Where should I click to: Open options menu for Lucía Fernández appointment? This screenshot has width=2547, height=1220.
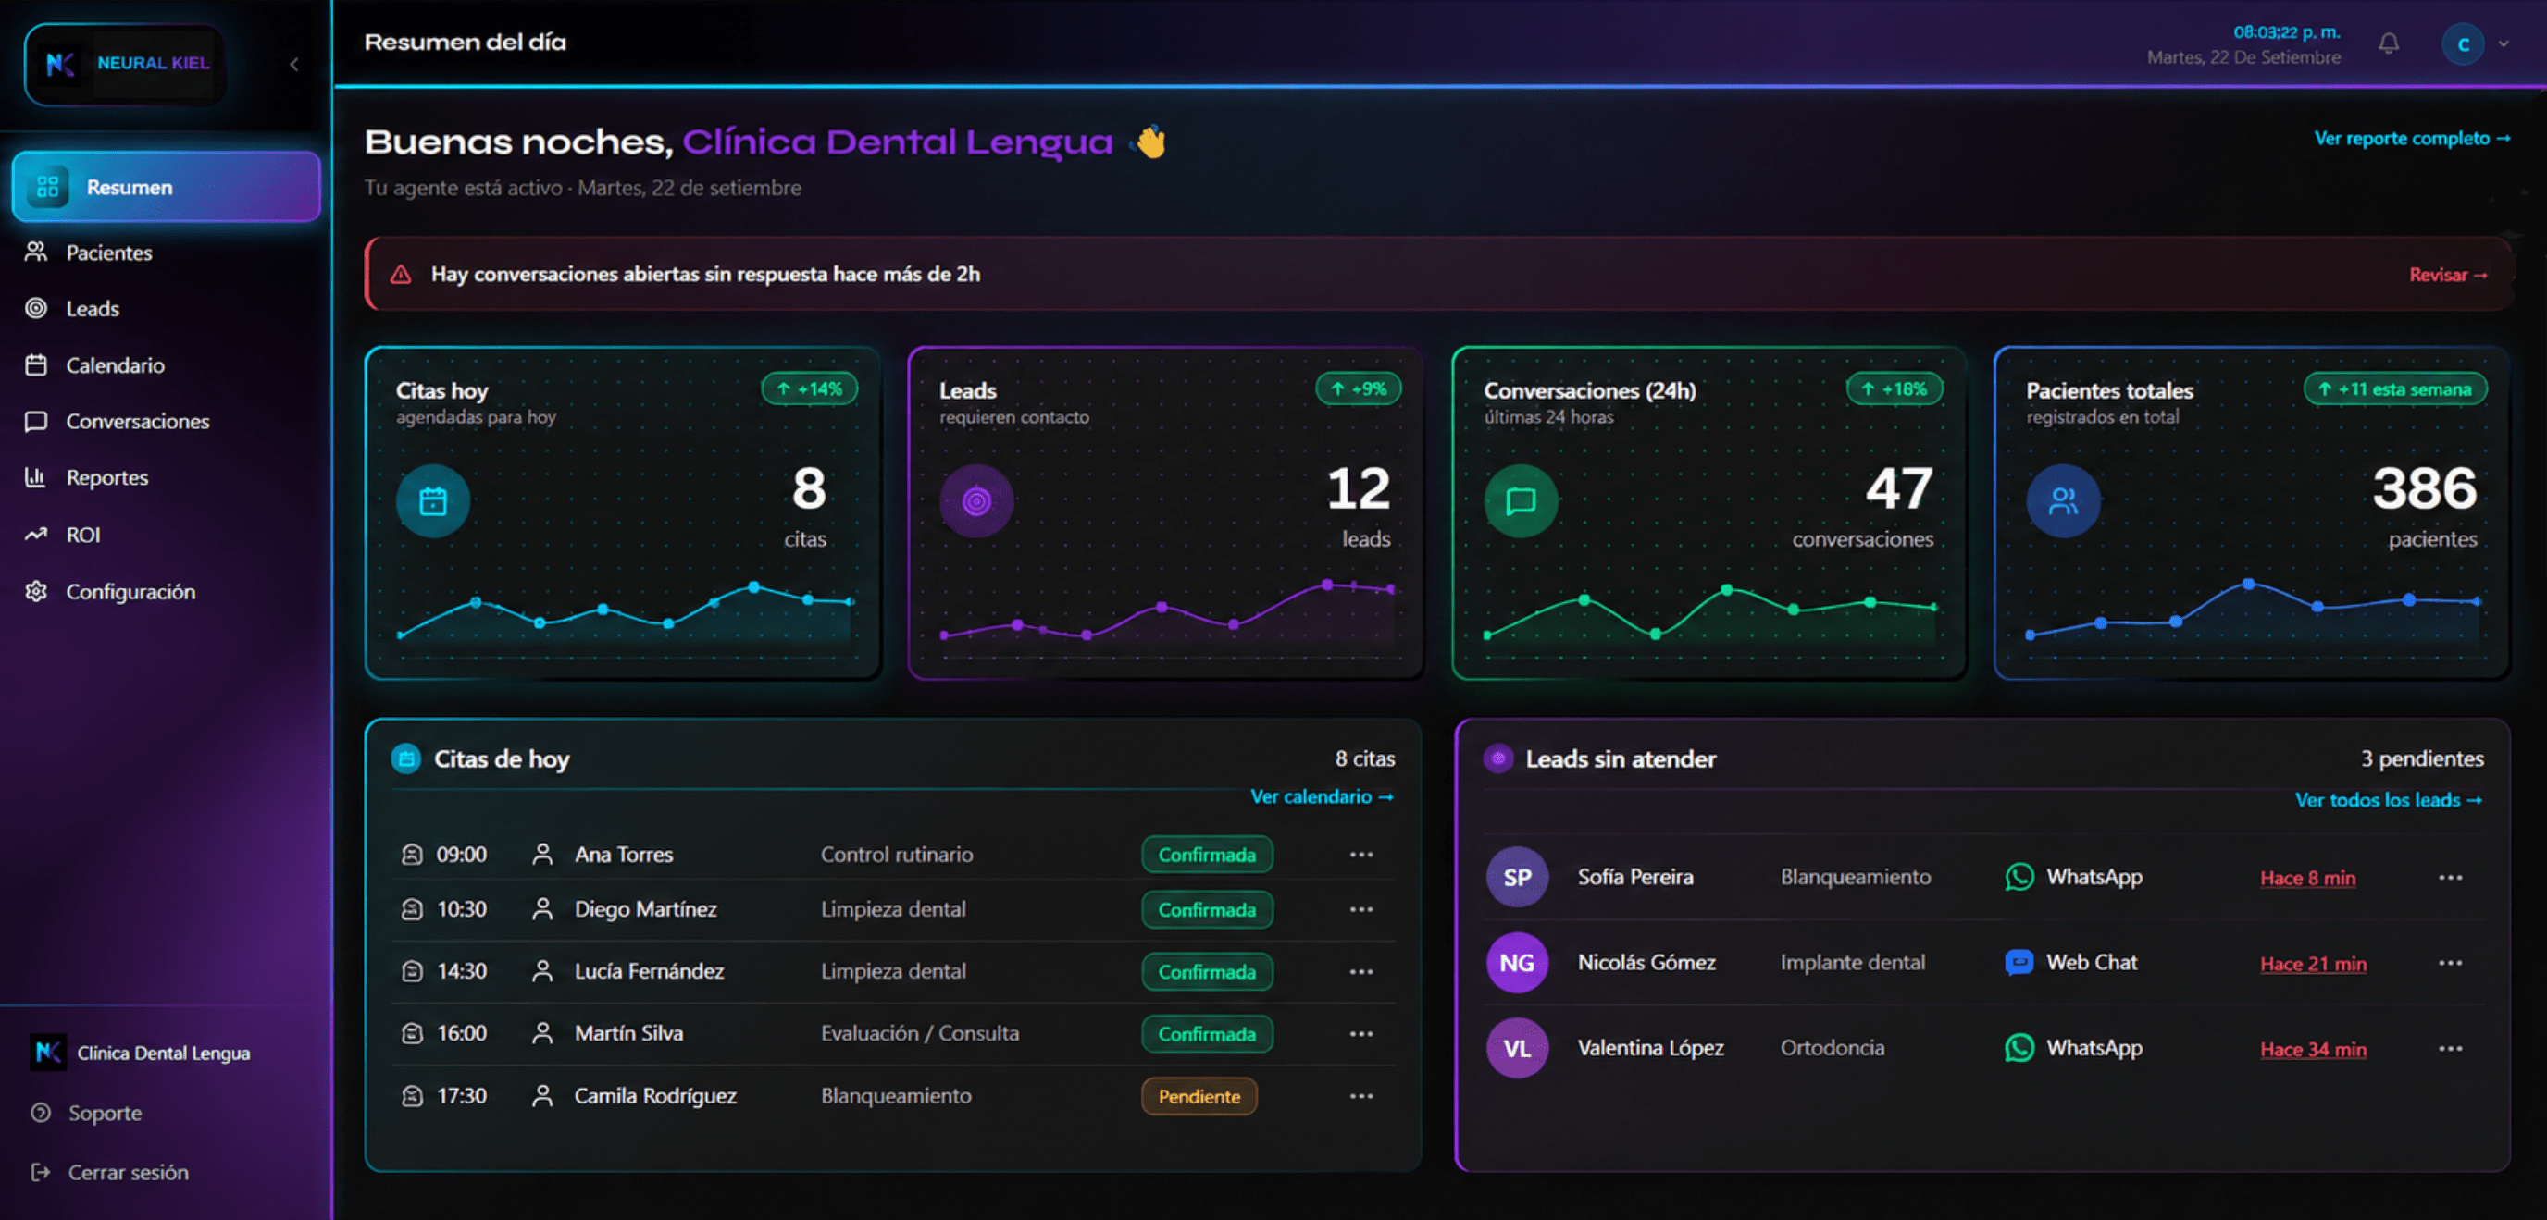pos(1361,972)
